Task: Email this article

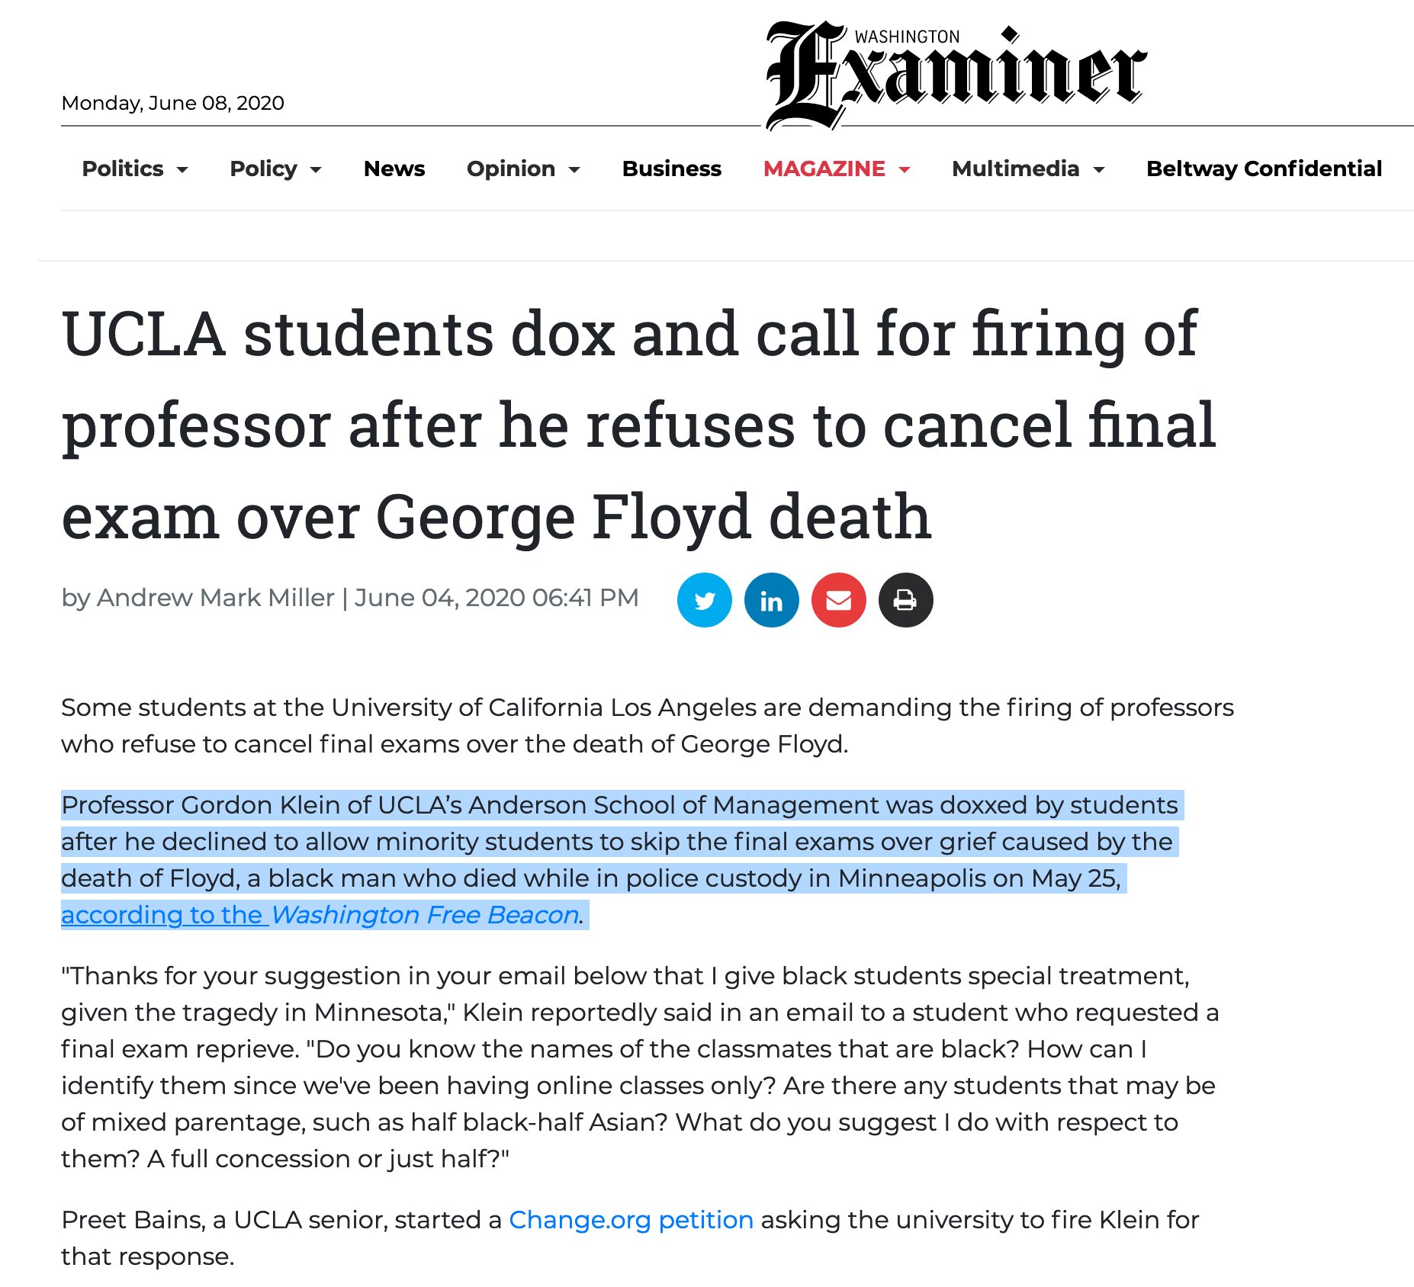Action: point(837,599)
